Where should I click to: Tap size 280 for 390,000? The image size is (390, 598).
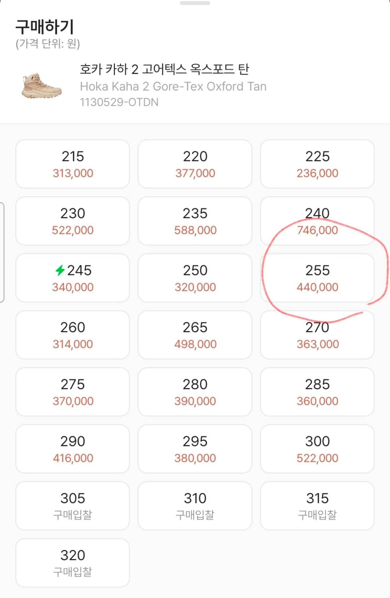(195, 392)
